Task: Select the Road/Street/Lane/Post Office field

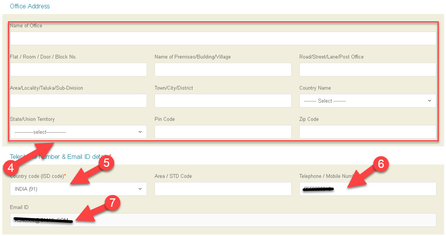Action: 368,70
